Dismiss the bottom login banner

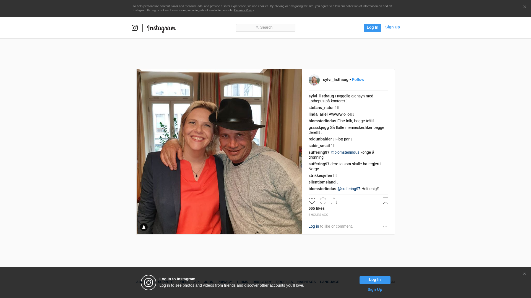524,274
